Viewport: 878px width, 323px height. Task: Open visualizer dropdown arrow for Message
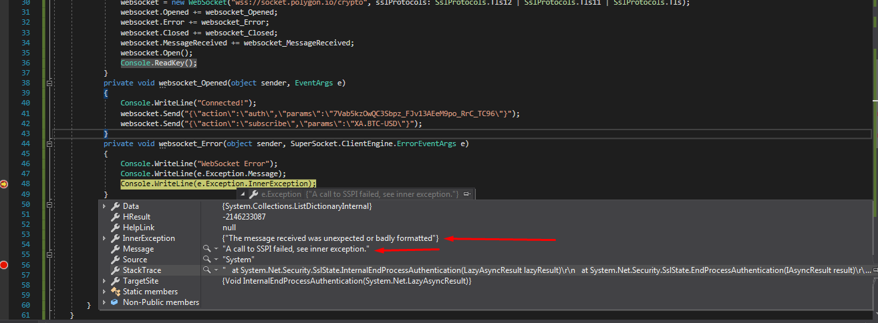point(216,249)
